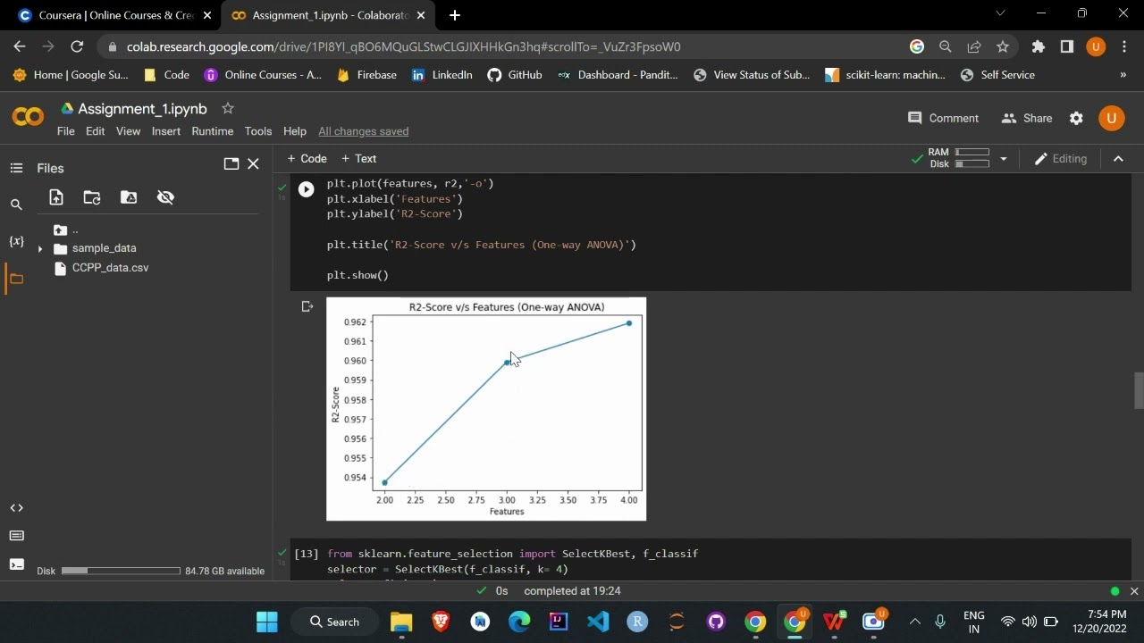The width and height of the screenshot is (1144, 643).
Task: Go up to the parent folder (..)
Action: point(66,230)
